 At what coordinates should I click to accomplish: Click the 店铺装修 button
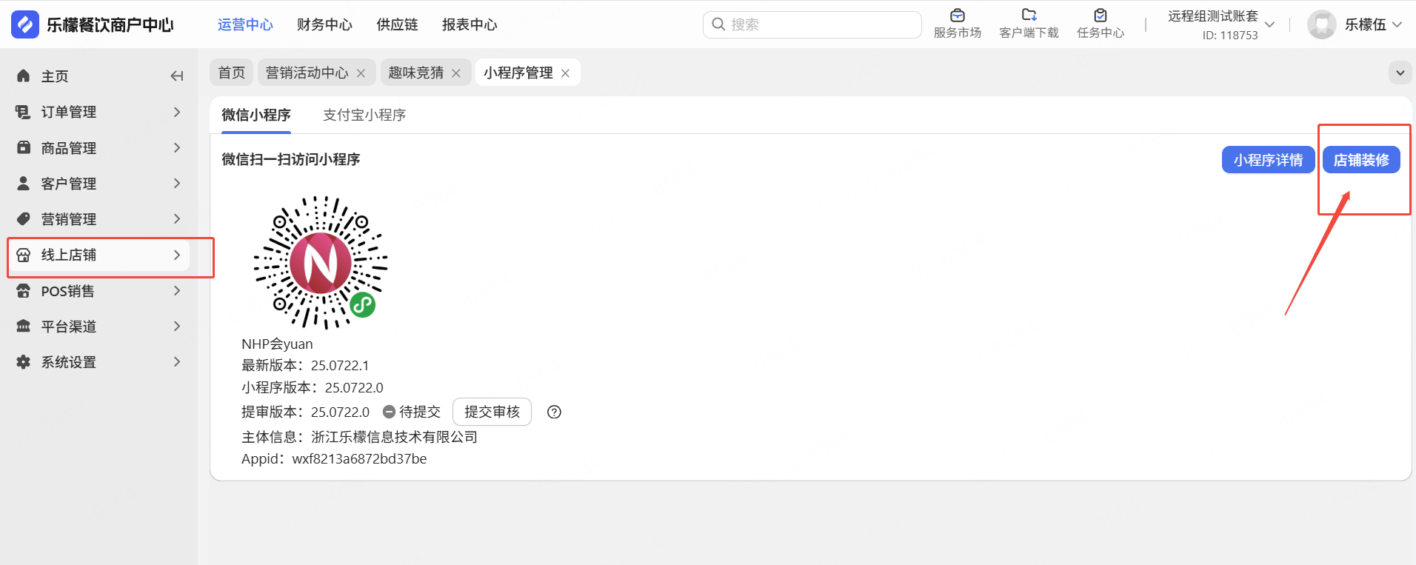(x=1361, y=160)
